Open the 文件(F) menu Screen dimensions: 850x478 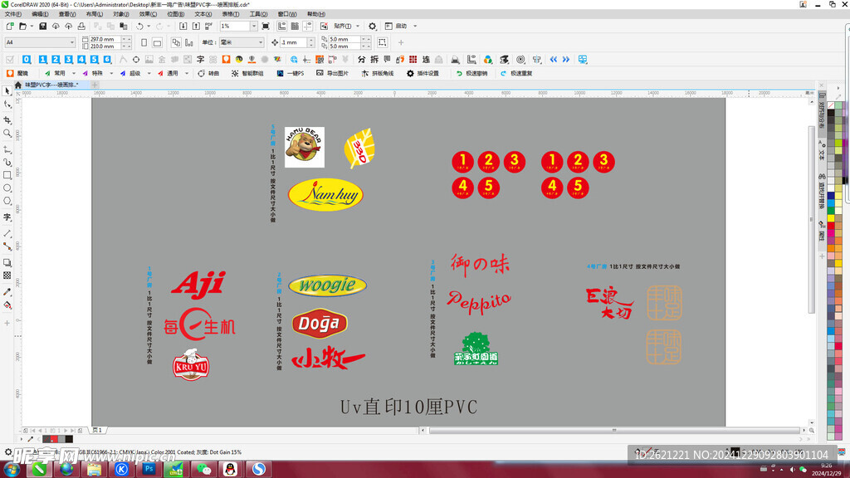tap(13, 14)
